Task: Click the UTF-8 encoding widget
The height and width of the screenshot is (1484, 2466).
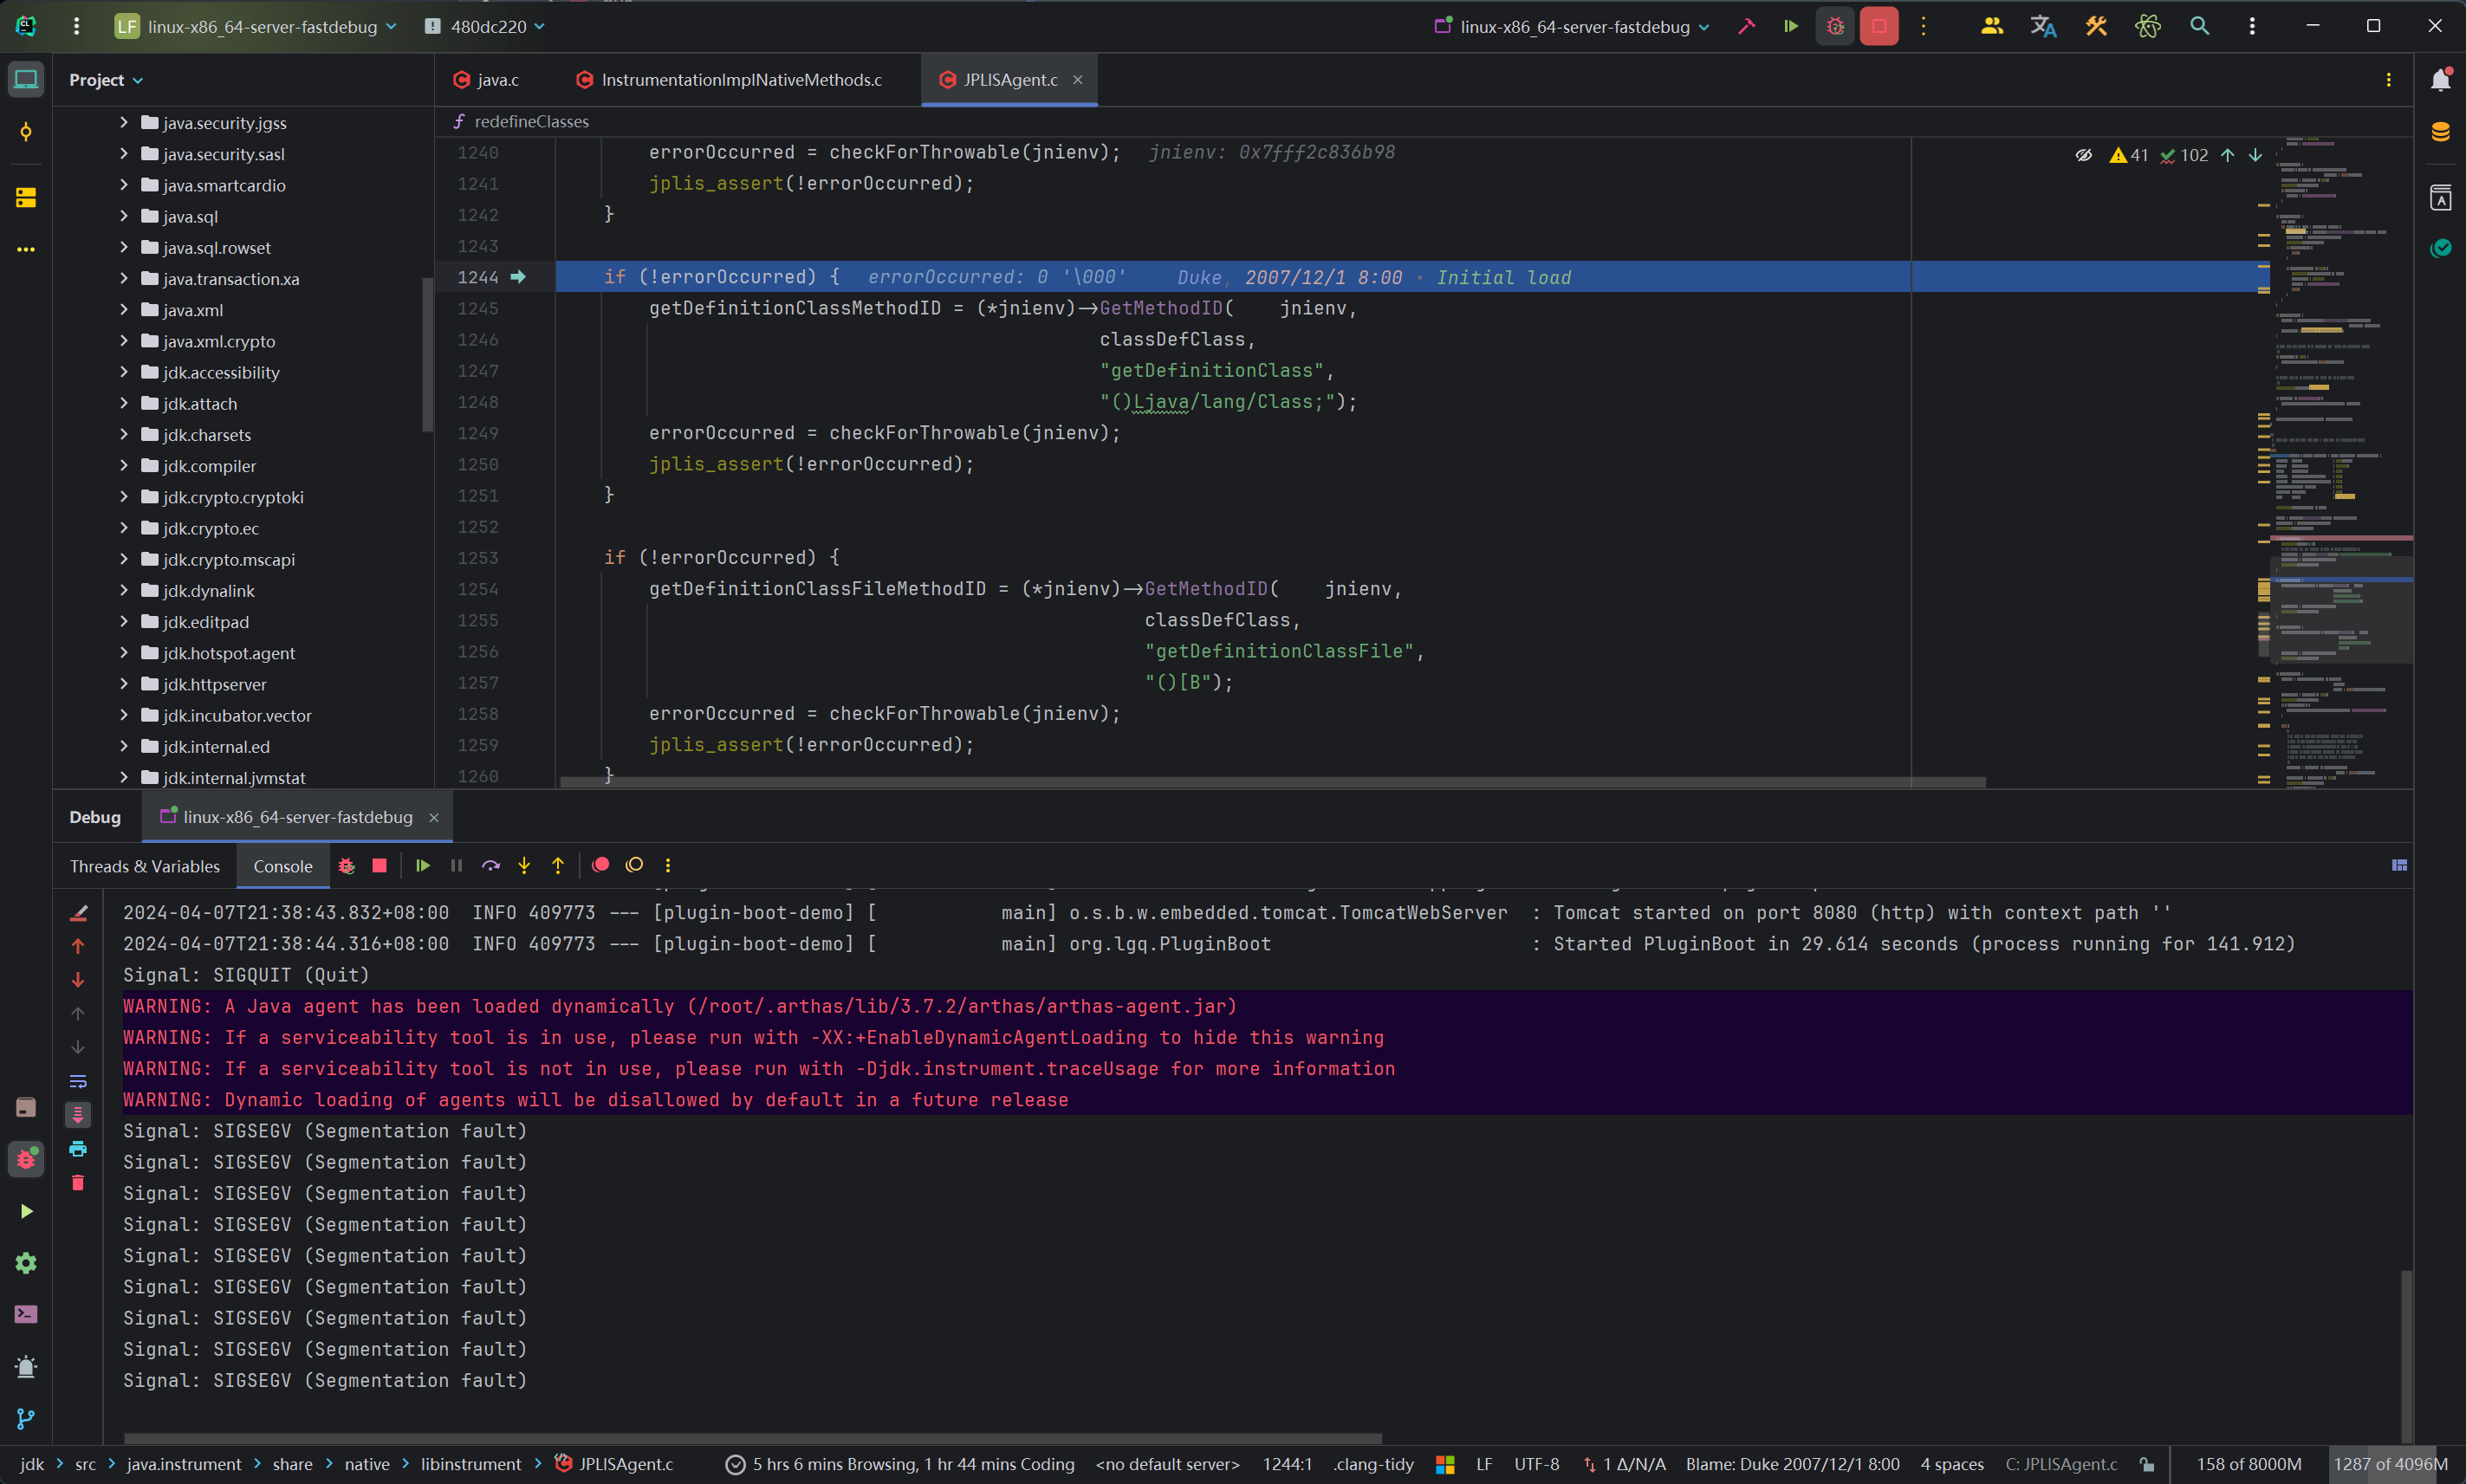Action: [1537, 1465]
